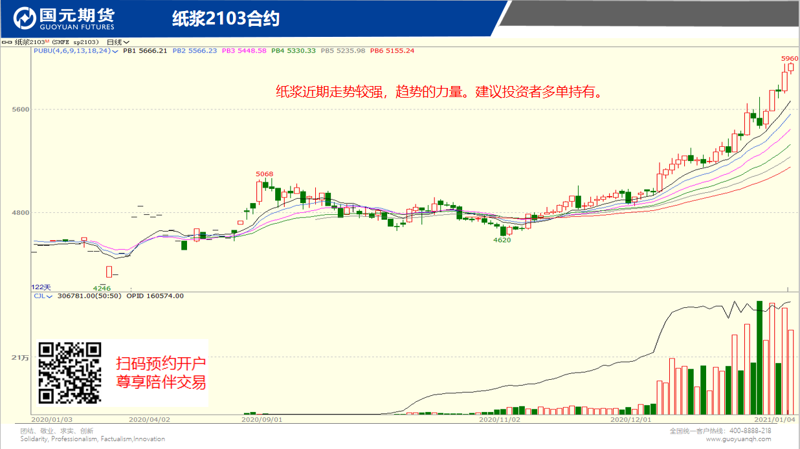Open the www.guoyuanqh.com website link
The image size is (800, 449).
tap(738, 439)
